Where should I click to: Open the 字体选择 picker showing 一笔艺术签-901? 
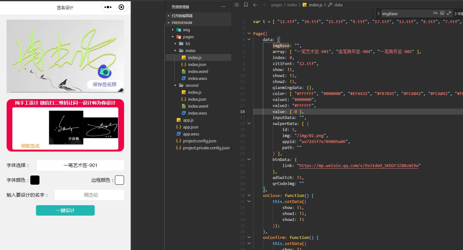80,165
